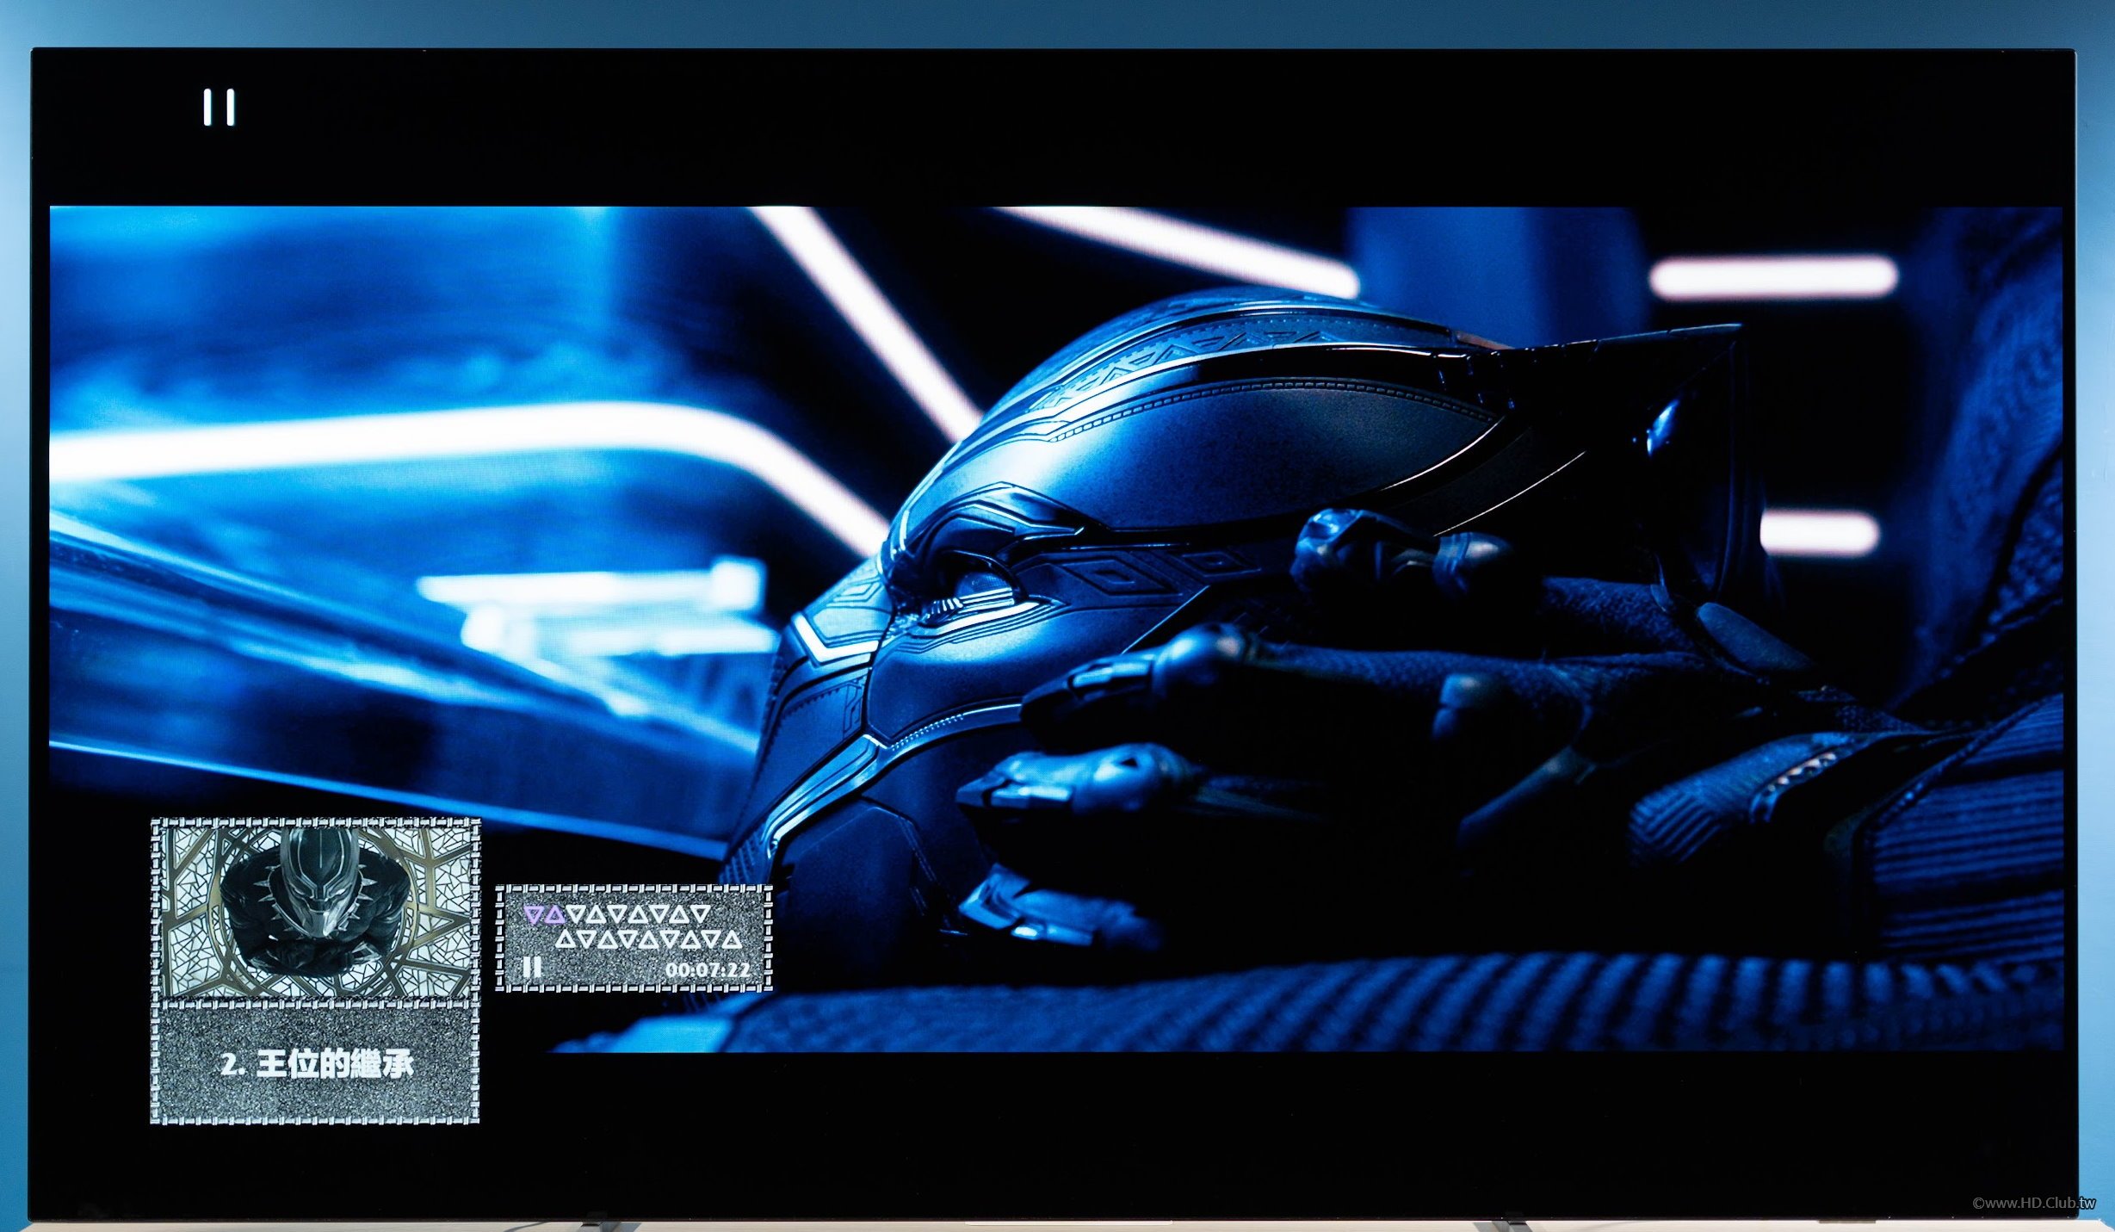Select the first triangle in bottom chapter row

click(x=566, y=939)
